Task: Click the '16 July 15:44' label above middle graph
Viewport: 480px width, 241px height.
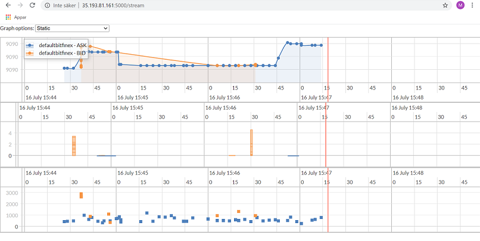Action: coord(35,107)
